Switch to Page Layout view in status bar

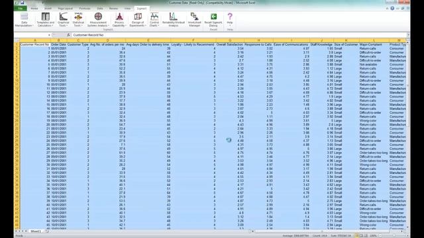click(x=362, y=235)
